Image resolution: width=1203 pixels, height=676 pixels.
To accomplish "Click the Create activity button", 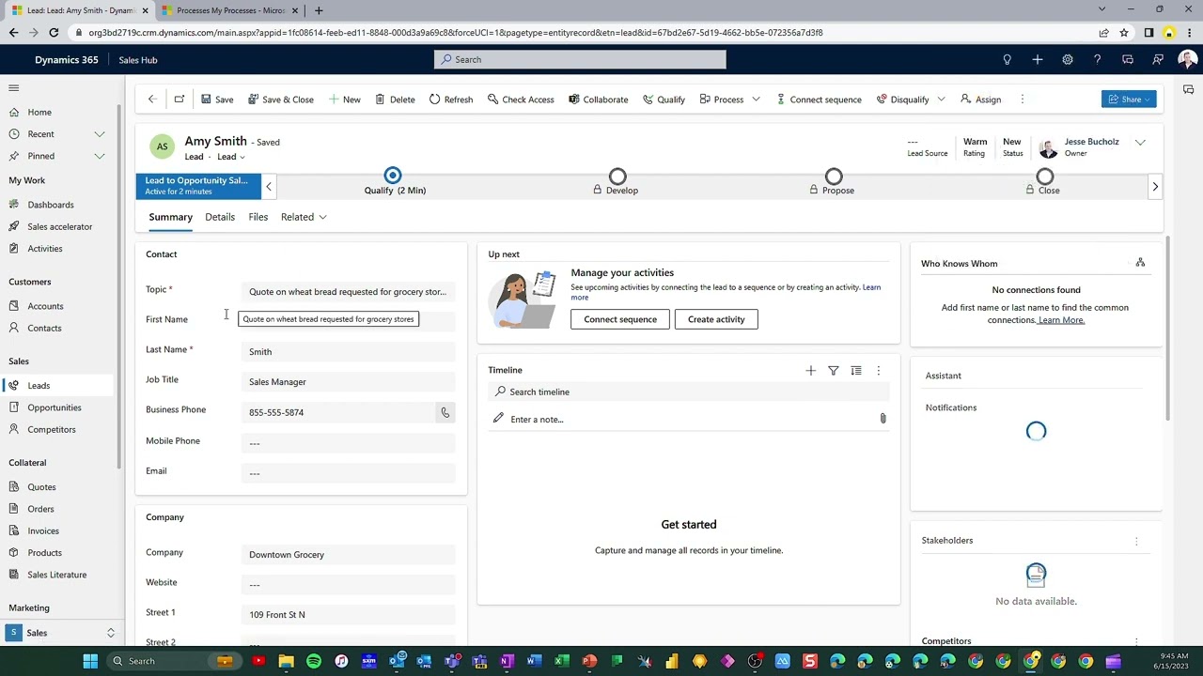I will click(716, 319).
